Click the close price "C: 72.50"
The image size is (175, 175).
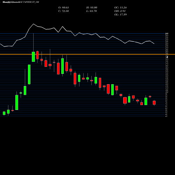tap(63, 11)
